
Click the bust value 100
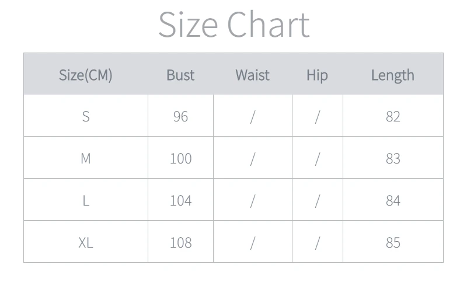[x=180, y=158]
